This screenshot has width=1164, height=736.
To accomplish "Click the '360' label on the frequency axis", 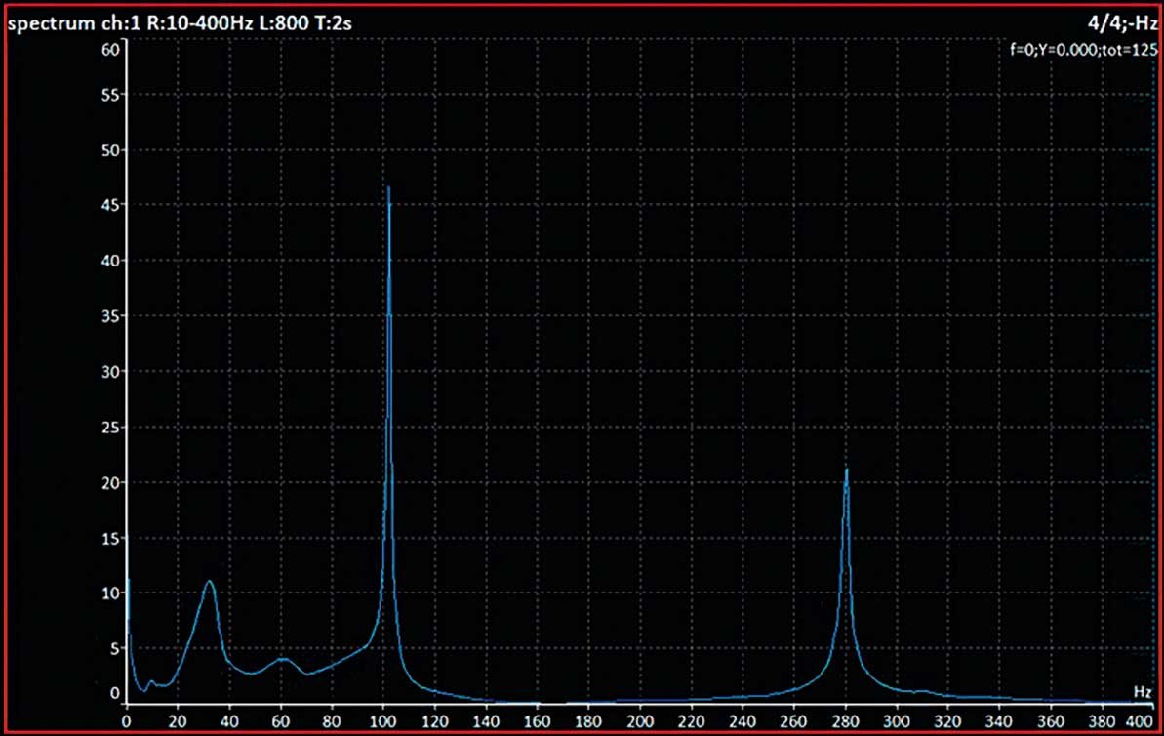I will [x=1051, y=721].
